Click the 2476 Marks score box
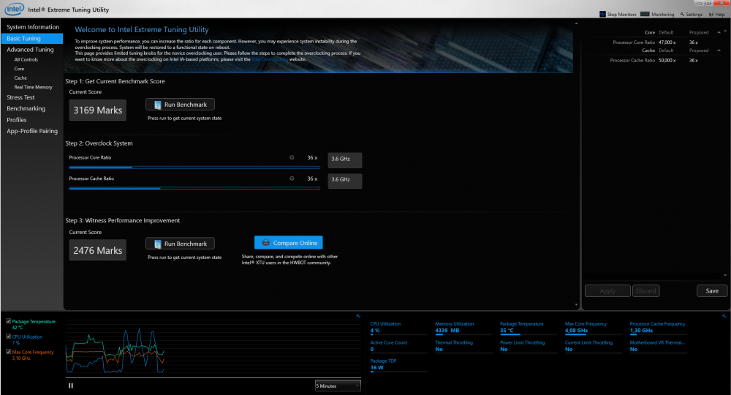This screenshot has height=395, width=731. pos(97,250)
